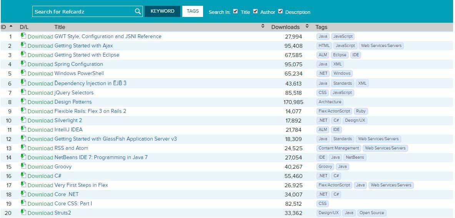Click the XML tag on Spring Configuration row
This screenshot has width=455, height=218.
pyautogui.click(x=337, y=64)
